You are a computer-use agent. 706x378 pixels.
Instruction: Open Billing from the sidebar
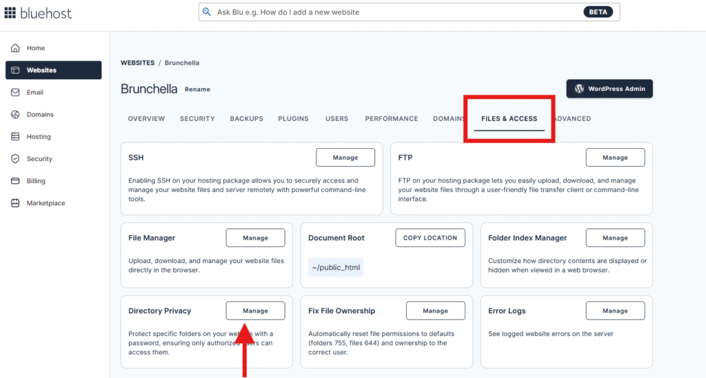click(54, 180)
